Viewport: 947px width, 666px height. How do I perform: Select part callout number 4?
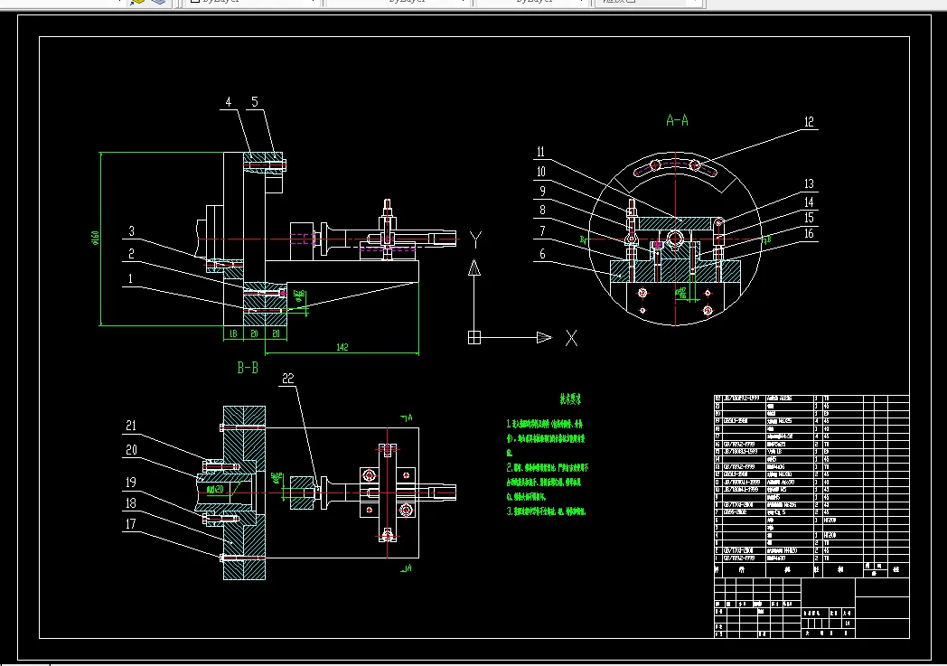[229, 102]
